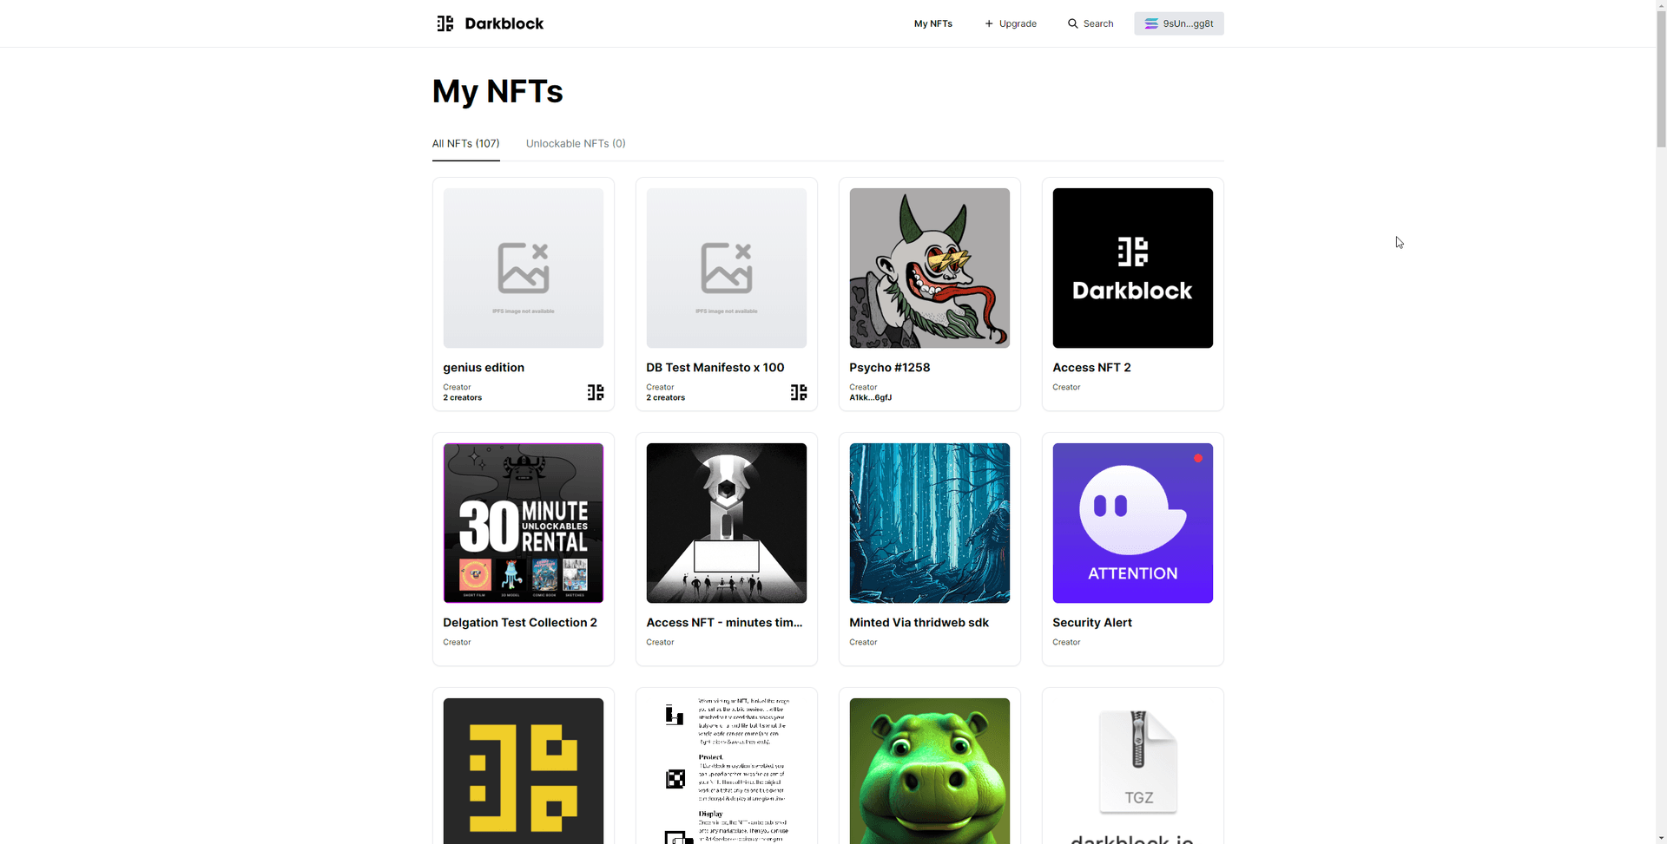The image size is (1667, 844).
Task: Click the Solana wallet icon in header
Action: [1150, 23]
